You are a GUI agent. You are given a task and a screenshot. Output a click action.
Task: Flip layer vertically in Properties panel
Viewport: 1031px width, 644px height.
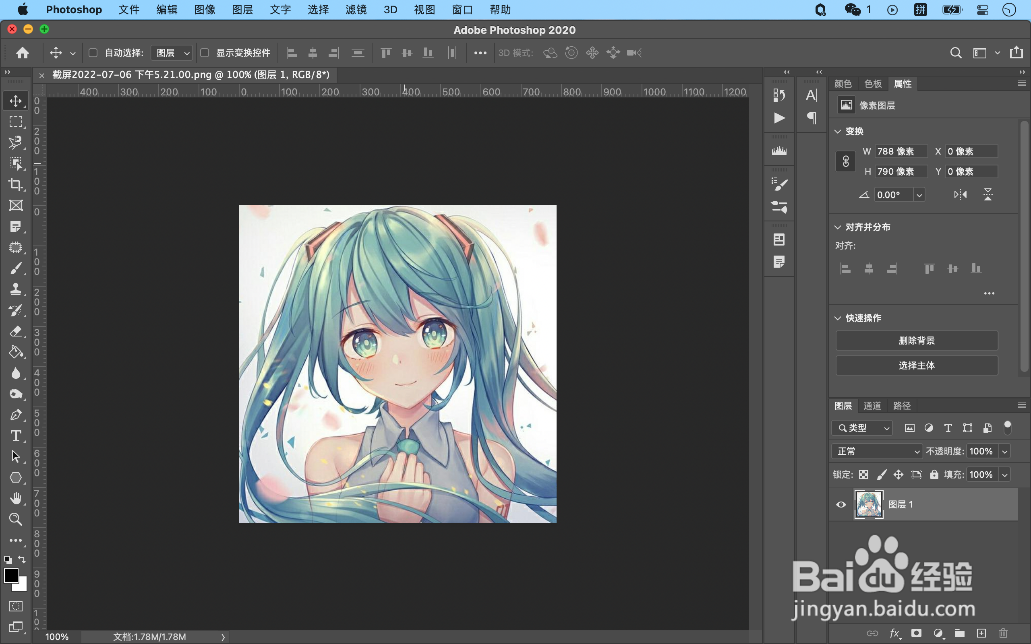click(988, 195)
